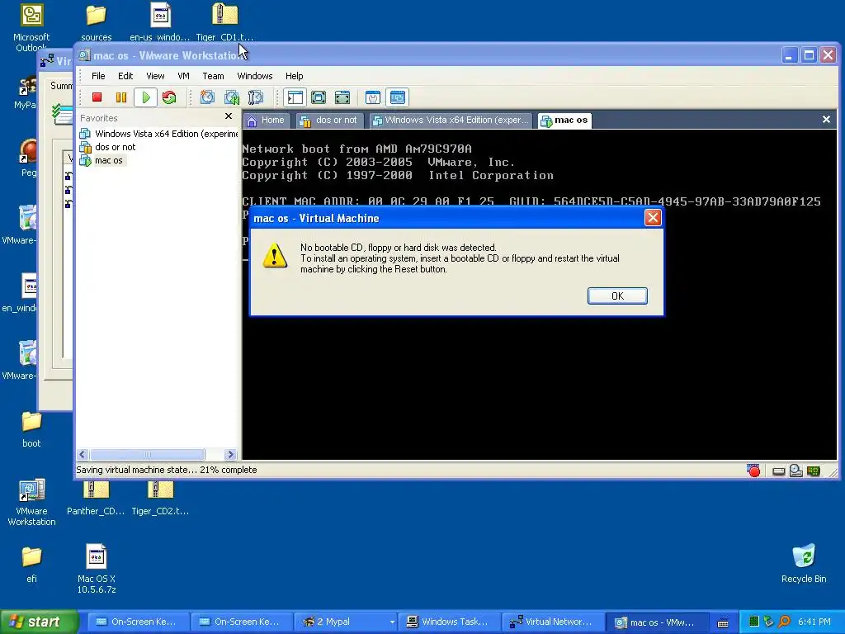This screenshot has width=845, height=634.
Task: Click the keyboard icon on the taskbar
Action: click(x=723, y=623)
